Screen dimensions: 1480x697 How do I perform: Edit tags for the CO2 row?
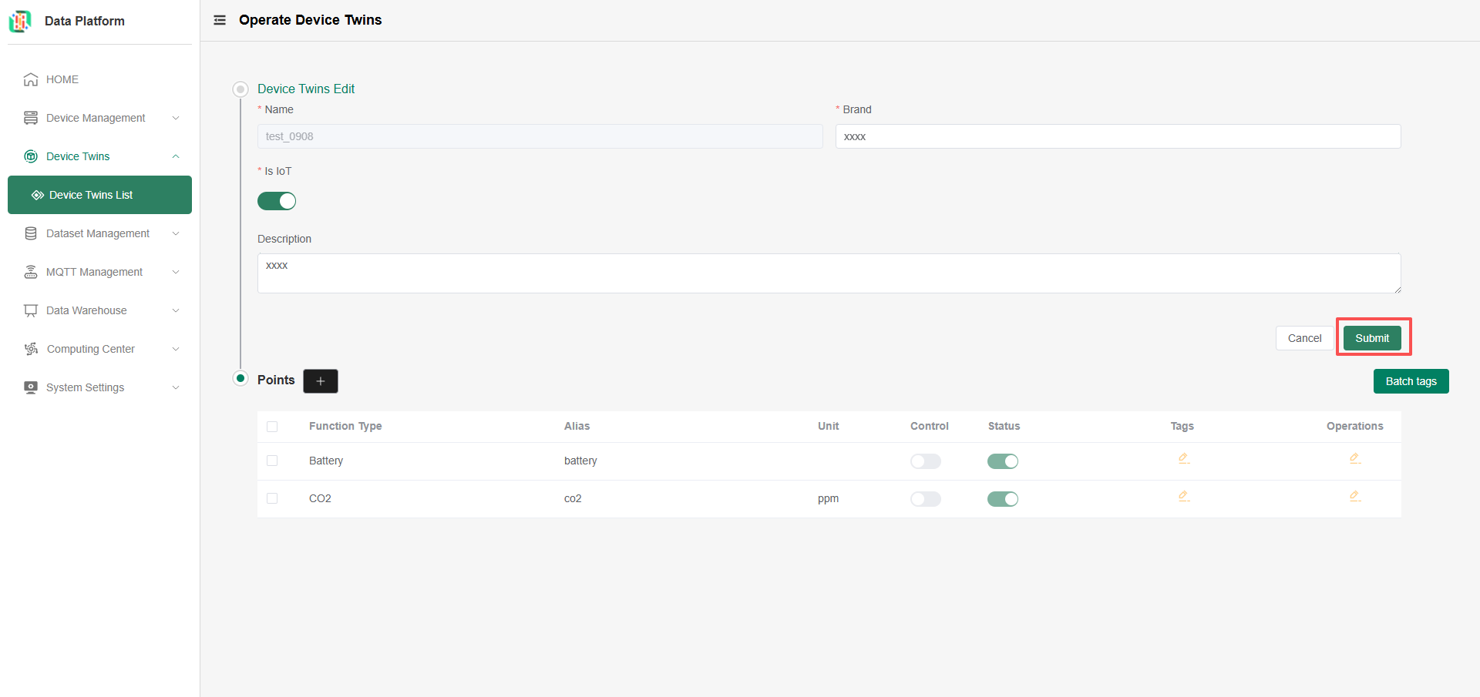click(x=1183, y=497)
